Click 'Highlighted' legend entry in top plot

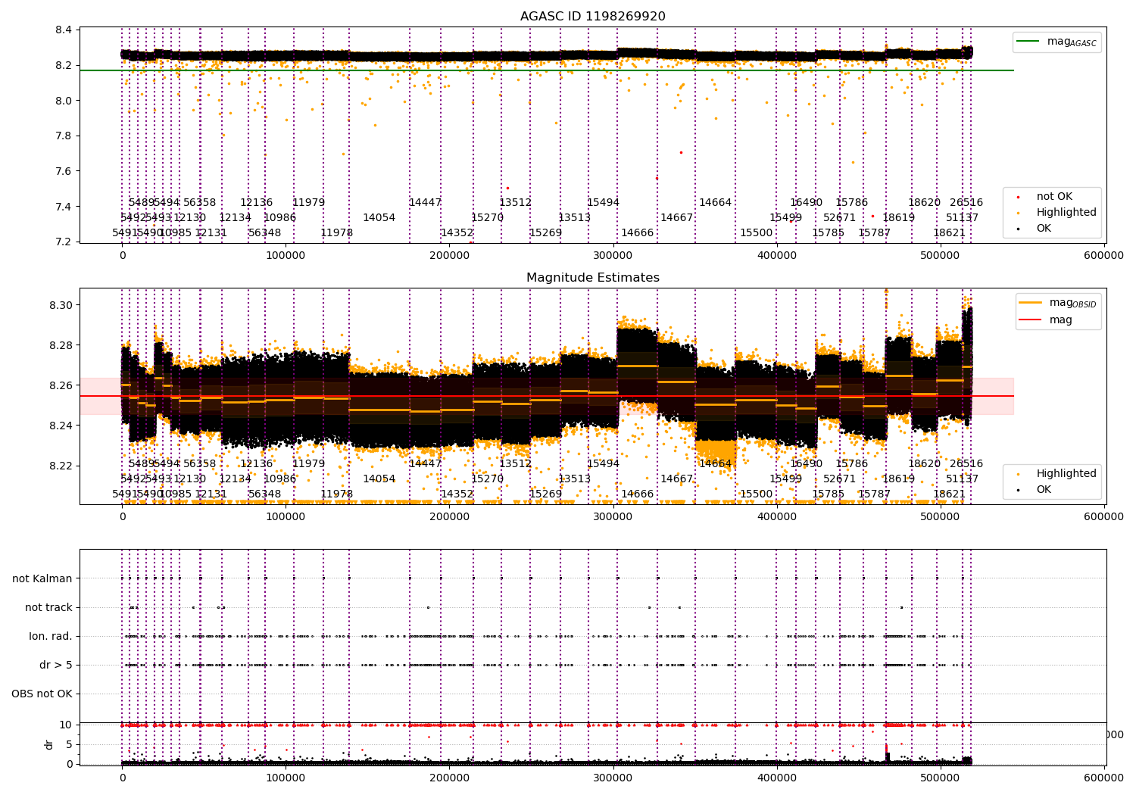(x=1057, y=213)
